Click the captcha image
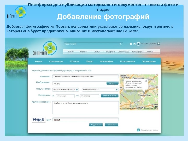The width and height of the screenshot is (188, 141). click(x=38, y=120)
